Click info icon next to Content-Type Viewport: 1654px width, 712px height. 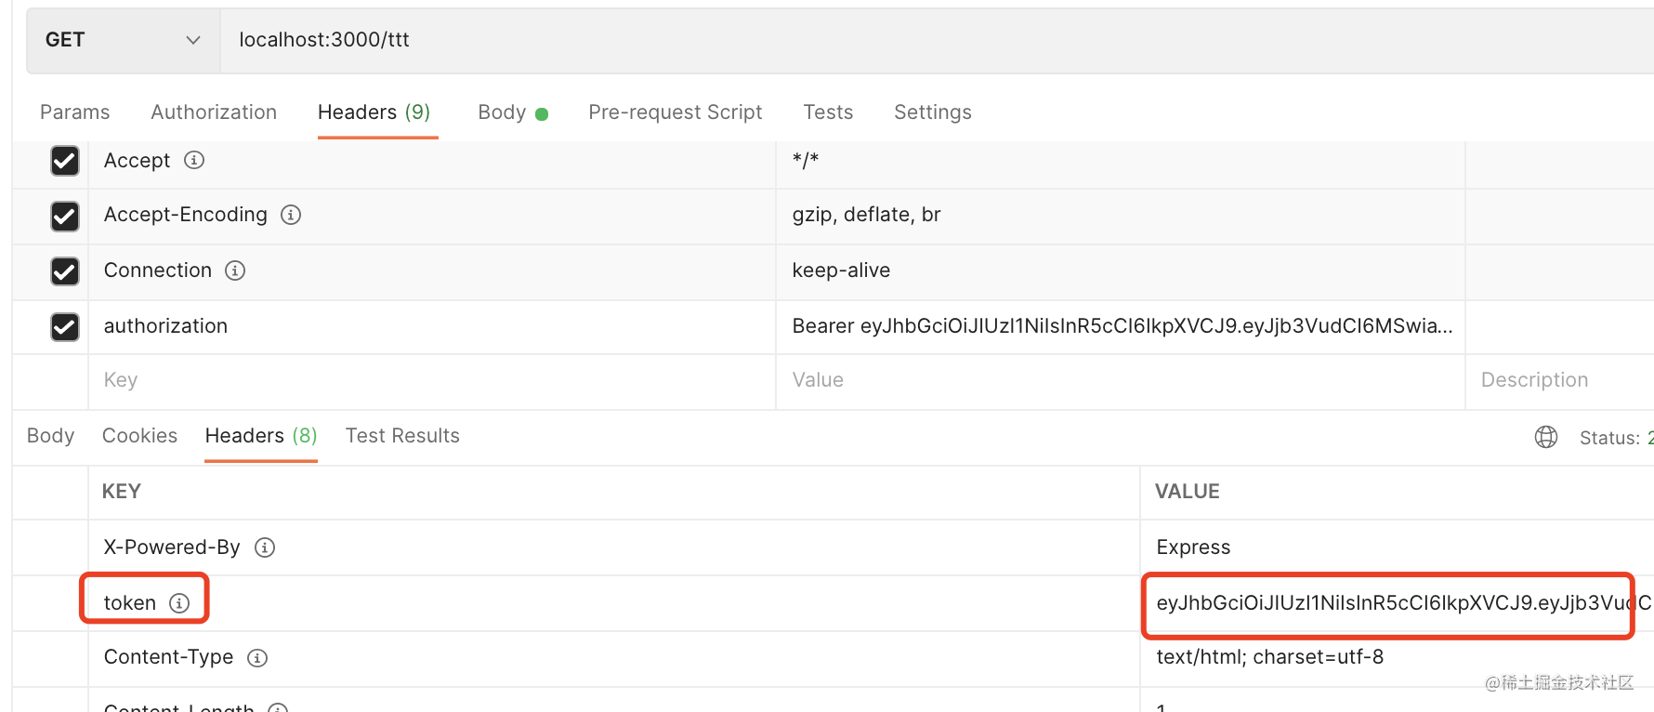pos(257,658)
